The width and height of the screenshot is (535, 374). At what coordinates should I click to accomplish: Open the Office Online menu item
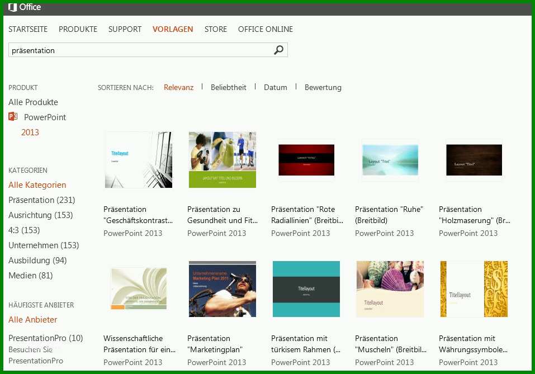[x=266, y=29]
